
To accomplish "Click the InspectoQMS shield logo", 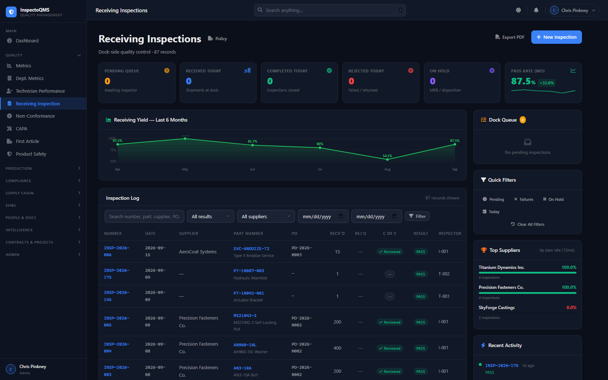I will coord(11,12).
